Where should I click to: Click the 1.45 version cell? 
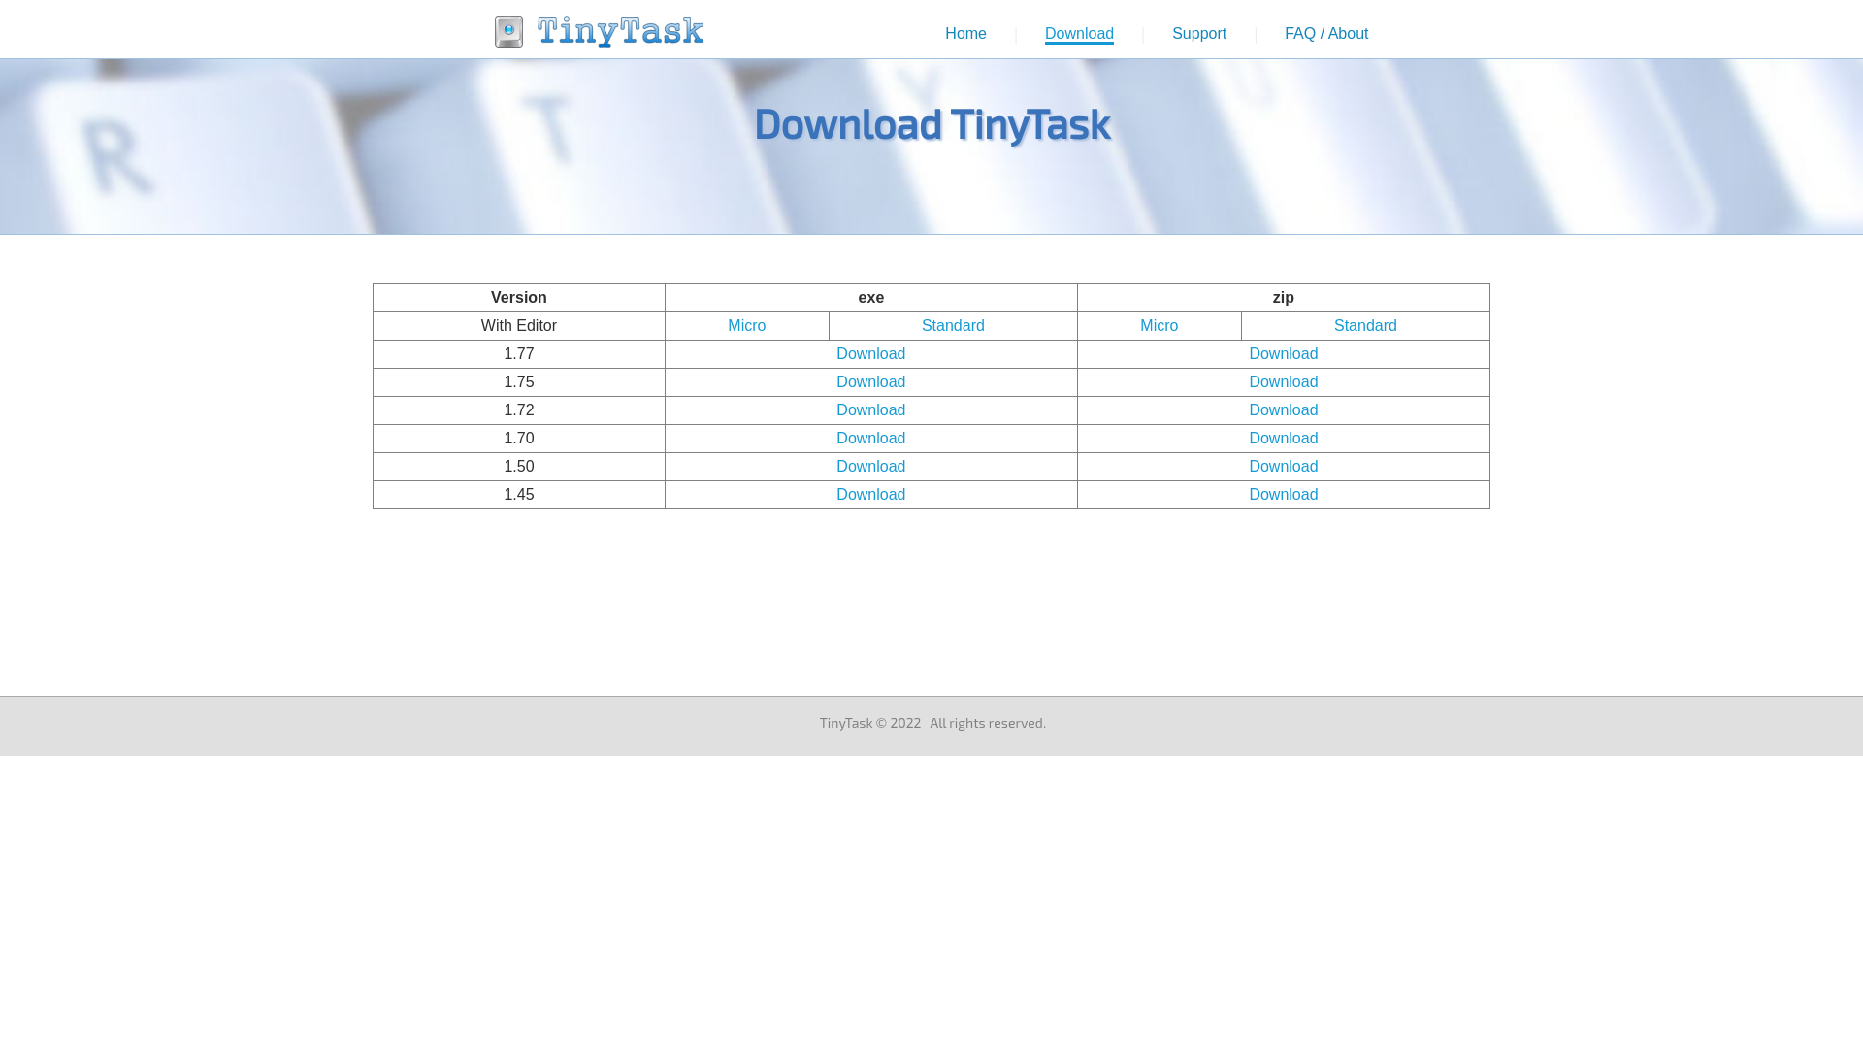[x=519, y=495]
